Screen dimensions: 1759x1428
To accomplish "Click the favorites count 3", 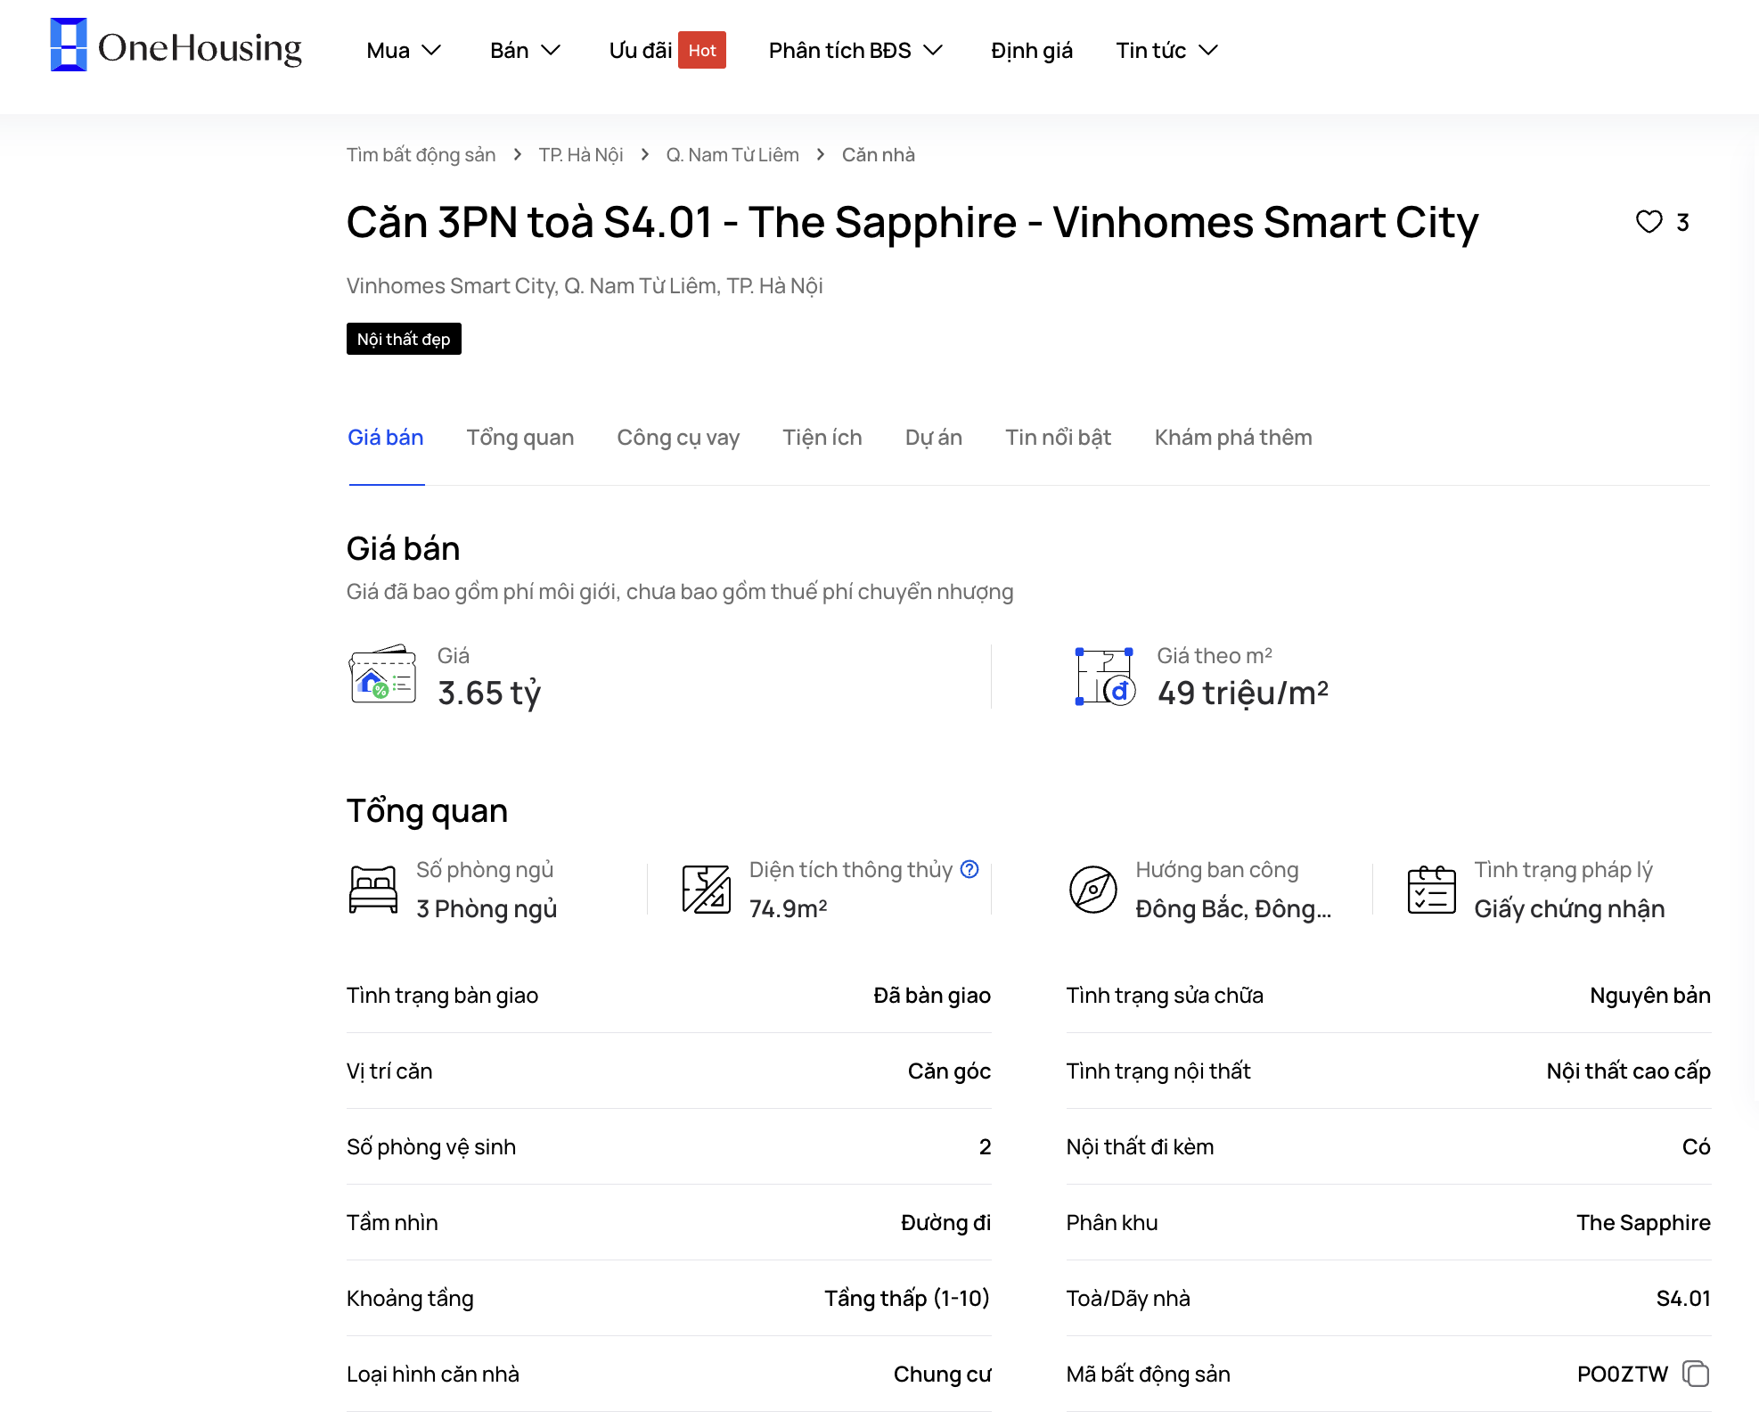I will (x=1682, y=222).
